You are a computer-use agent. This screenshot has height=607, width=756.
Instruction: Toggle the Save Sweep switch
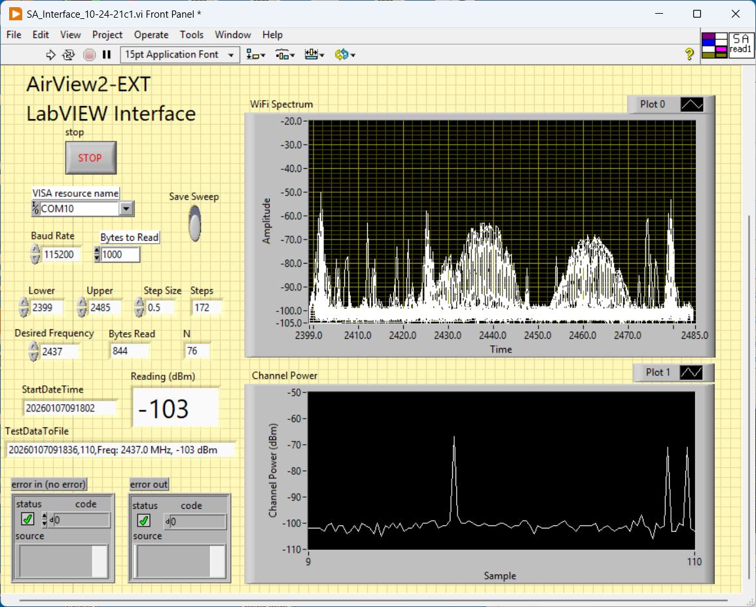pyautogui.click(x=194, y=223)
